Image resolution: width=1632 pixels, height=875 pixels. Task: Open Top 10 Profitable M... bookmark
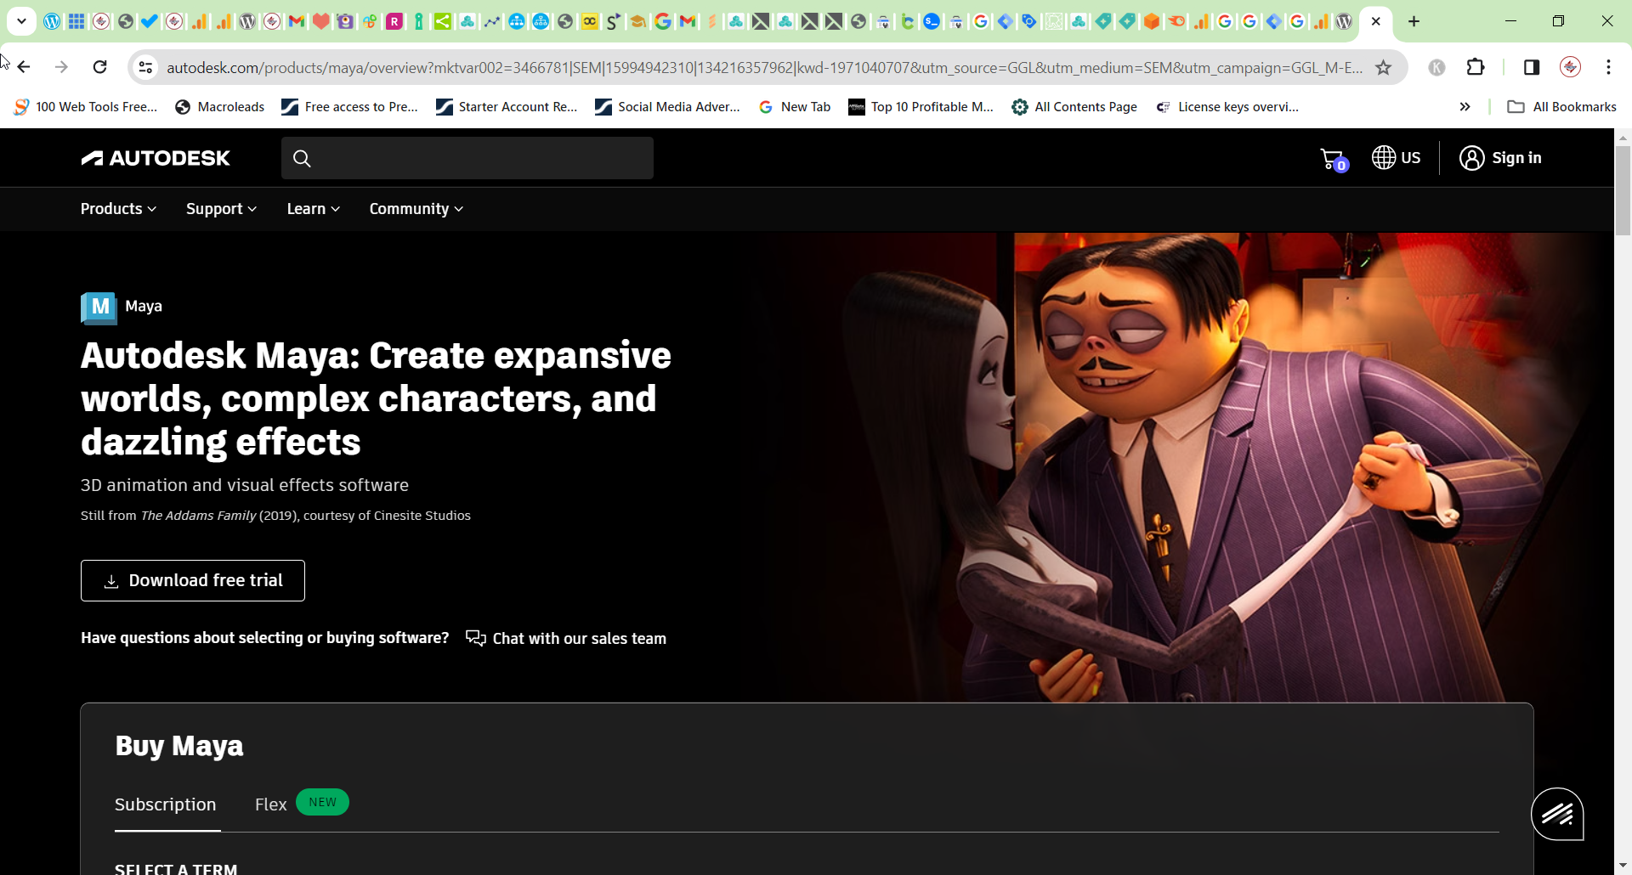tap(921, 106)
